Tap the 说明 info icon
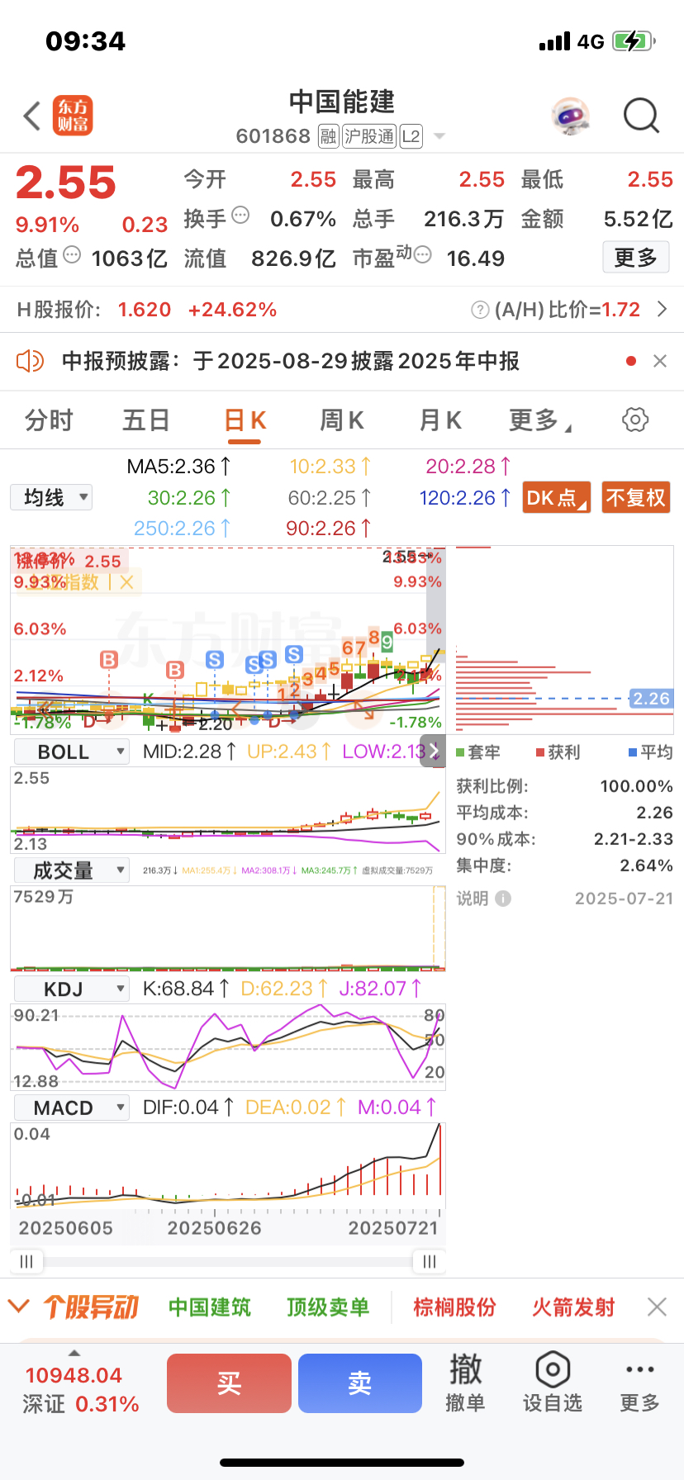684x1480 pixels. (x=503, y=899)
